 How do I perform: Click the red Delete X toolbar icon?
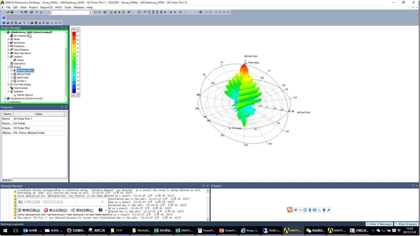[x=37, y=12]
